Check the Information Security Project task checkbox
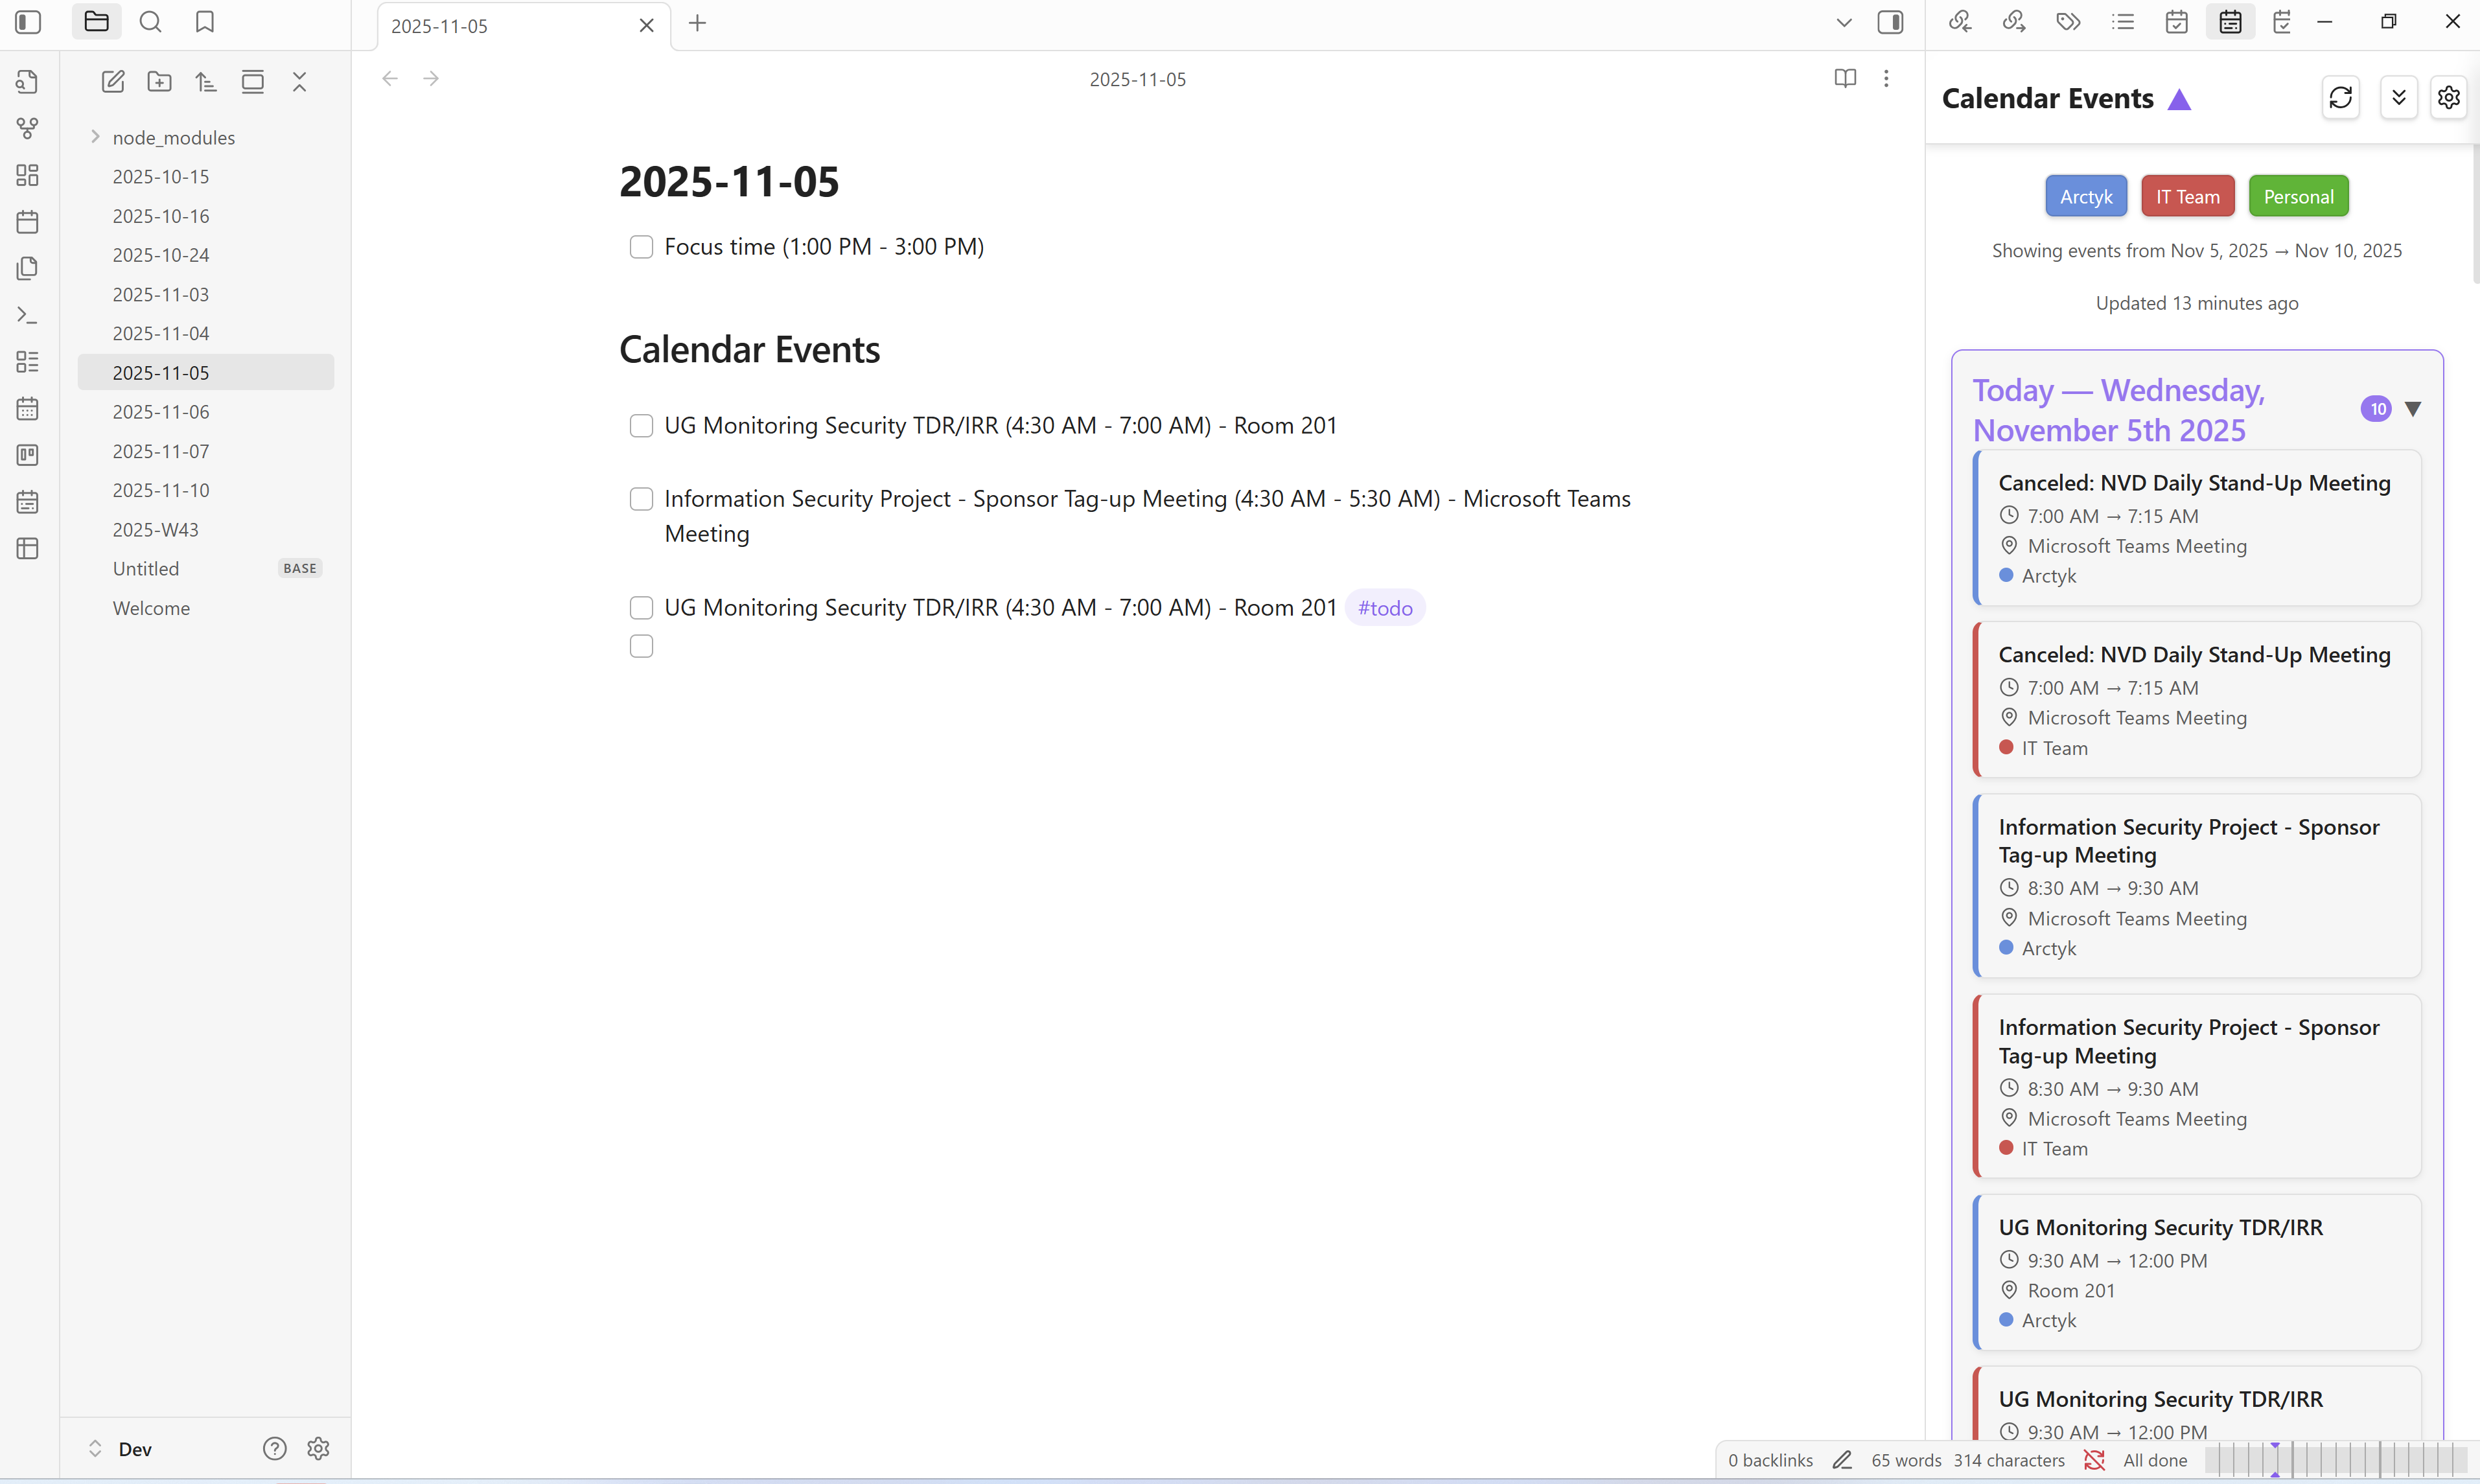This screenshot has width=2480, height=1484. pyautogui.click(x=641, y=499)
